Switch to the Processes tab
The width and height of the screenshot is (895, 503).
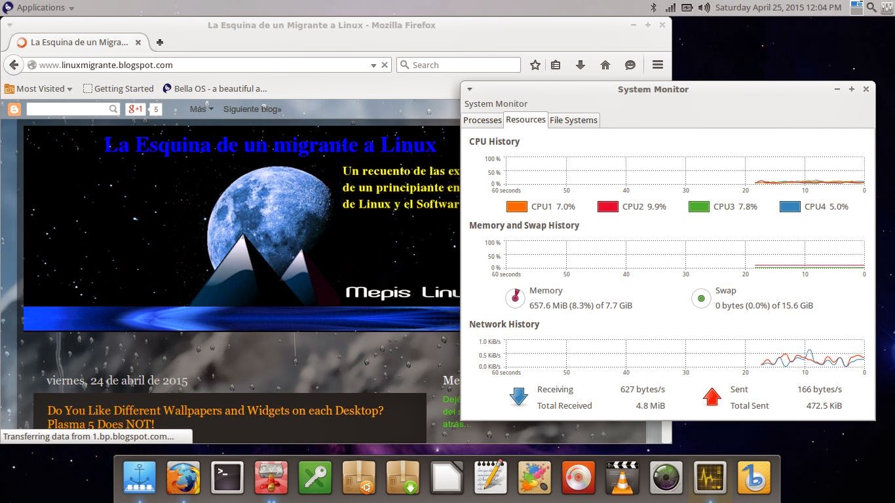pyautogui.click(x=482, y=120)
